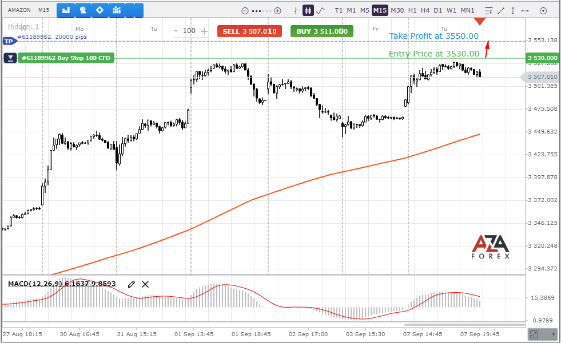Switch to bar chart type
Image resolution: width=561 pixels, height=343 pixels.
(x=296, y=11)
